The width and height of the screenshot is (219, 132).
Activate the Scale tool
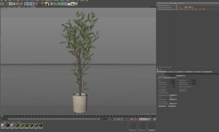point(14,4)
